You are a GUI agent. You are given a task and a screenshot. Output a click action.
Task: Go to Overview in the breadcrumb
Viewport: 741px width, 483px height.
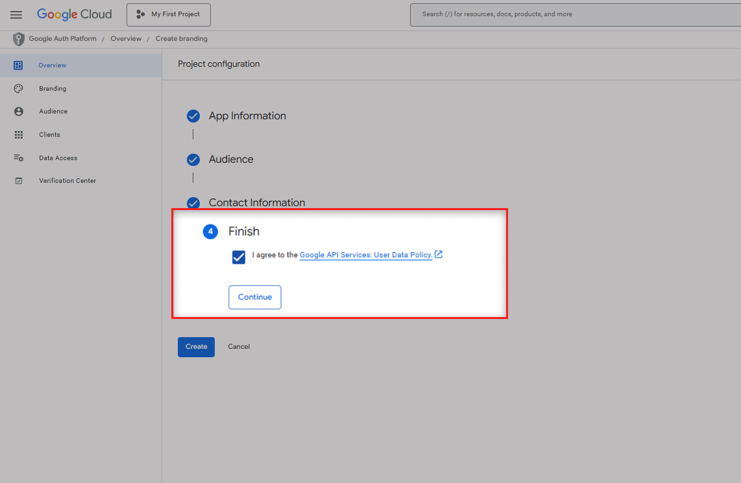tap(126, 39)
